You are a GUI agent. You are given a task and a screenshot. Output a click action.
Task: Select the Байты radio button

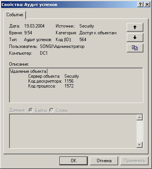tap(31, 110)
